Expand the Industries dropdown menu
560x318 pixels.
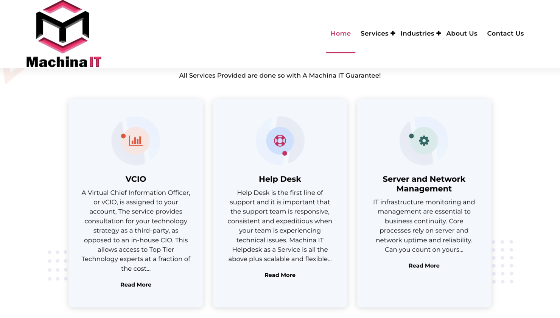point(417,33)
